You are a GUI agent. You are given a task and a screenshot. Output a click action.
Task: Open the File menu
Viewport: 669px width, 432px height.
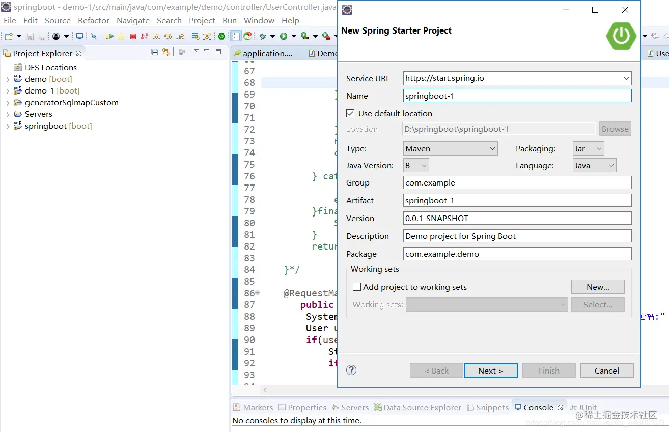(x=10, y=20)
